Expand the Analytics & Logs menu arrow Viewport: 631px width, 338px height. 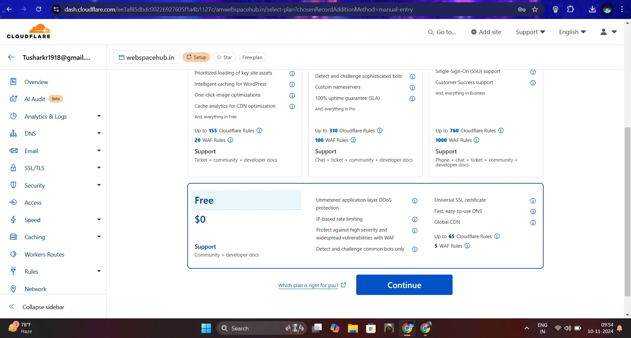pyautogui.click(x=99, y=116)
